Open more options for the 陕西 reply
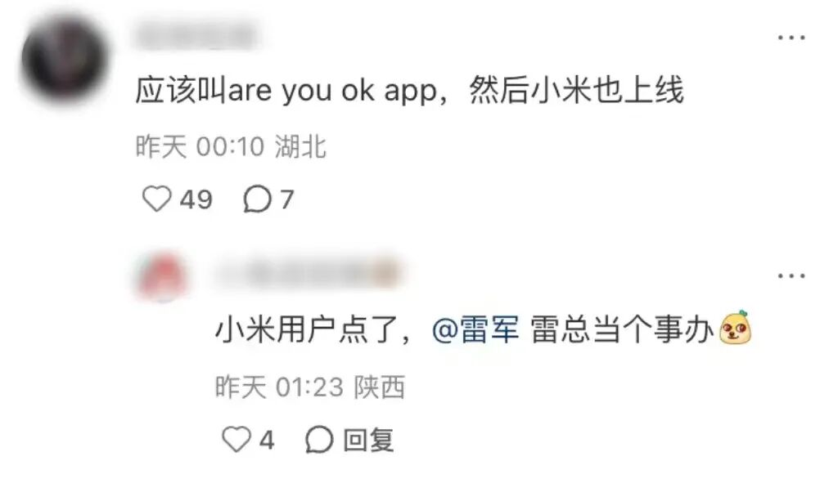 point(791,275)
